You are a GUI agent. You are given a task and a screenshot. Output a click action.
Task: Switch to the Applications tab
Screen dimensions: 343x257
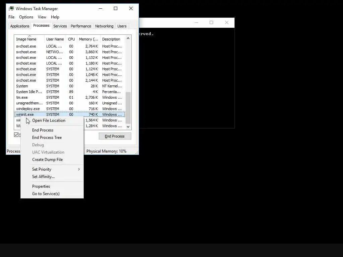point(20,26)
